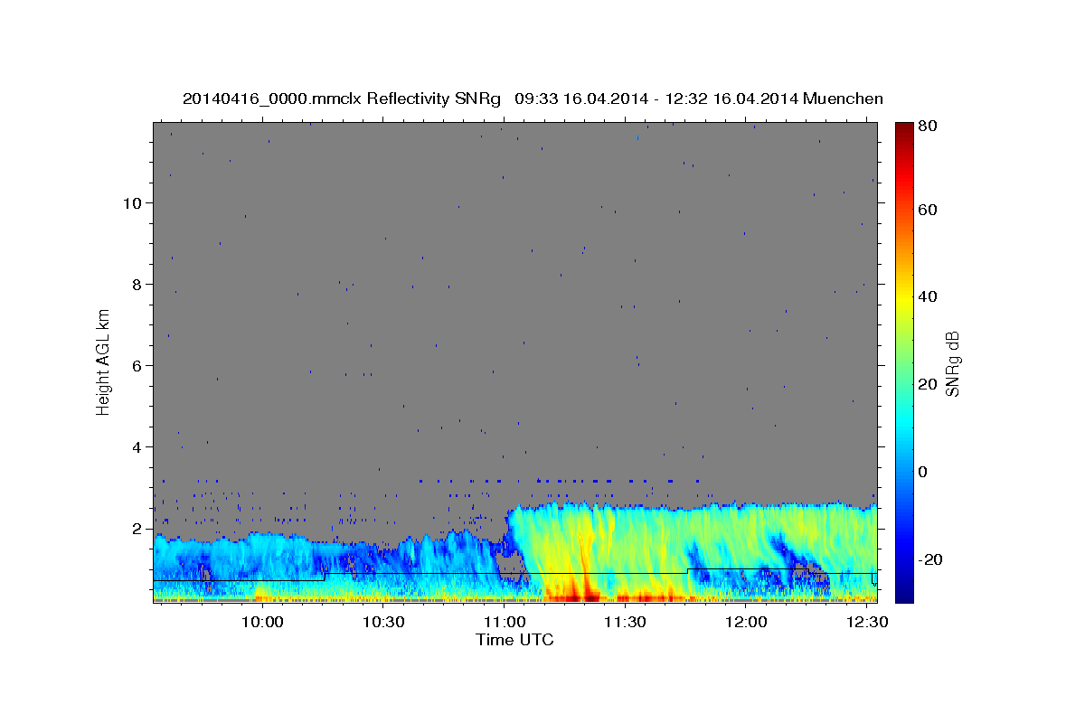The height and width of the screenshot is (723, 1085).
Task: Click the SNRg colorbar scale
Action: tap(903, 361)
